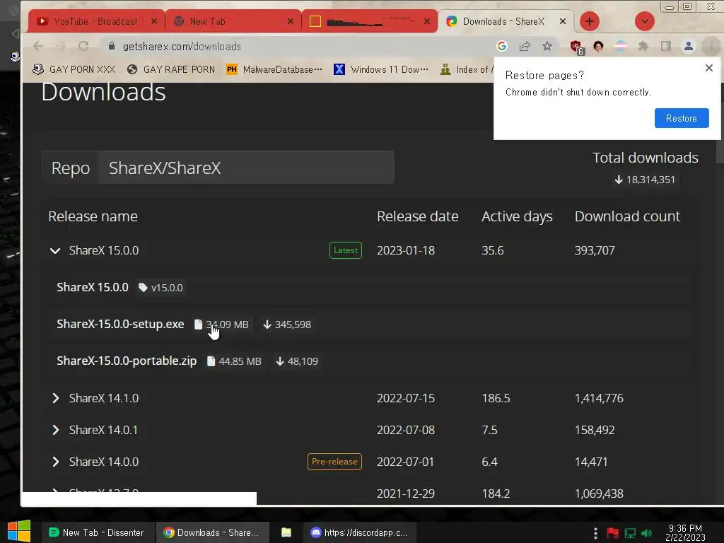Open the tab search dropdown arrow
The height and width of the screenshot is (543, 724).
[645, 21]
